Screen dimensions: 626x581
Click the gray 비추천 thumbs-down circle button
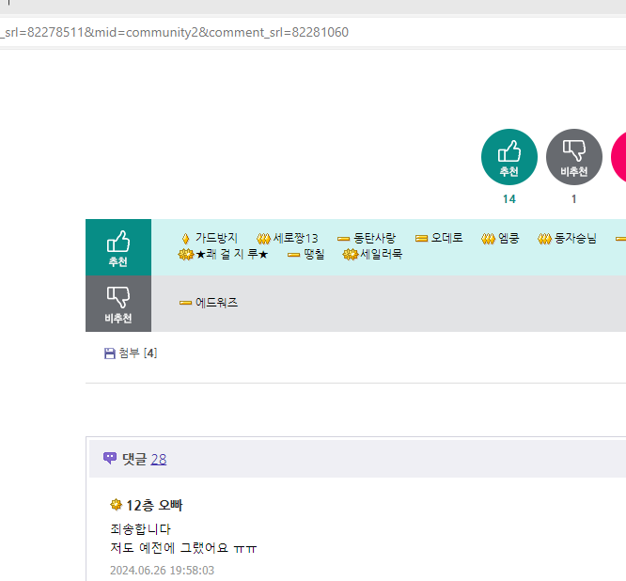(574, 157)
